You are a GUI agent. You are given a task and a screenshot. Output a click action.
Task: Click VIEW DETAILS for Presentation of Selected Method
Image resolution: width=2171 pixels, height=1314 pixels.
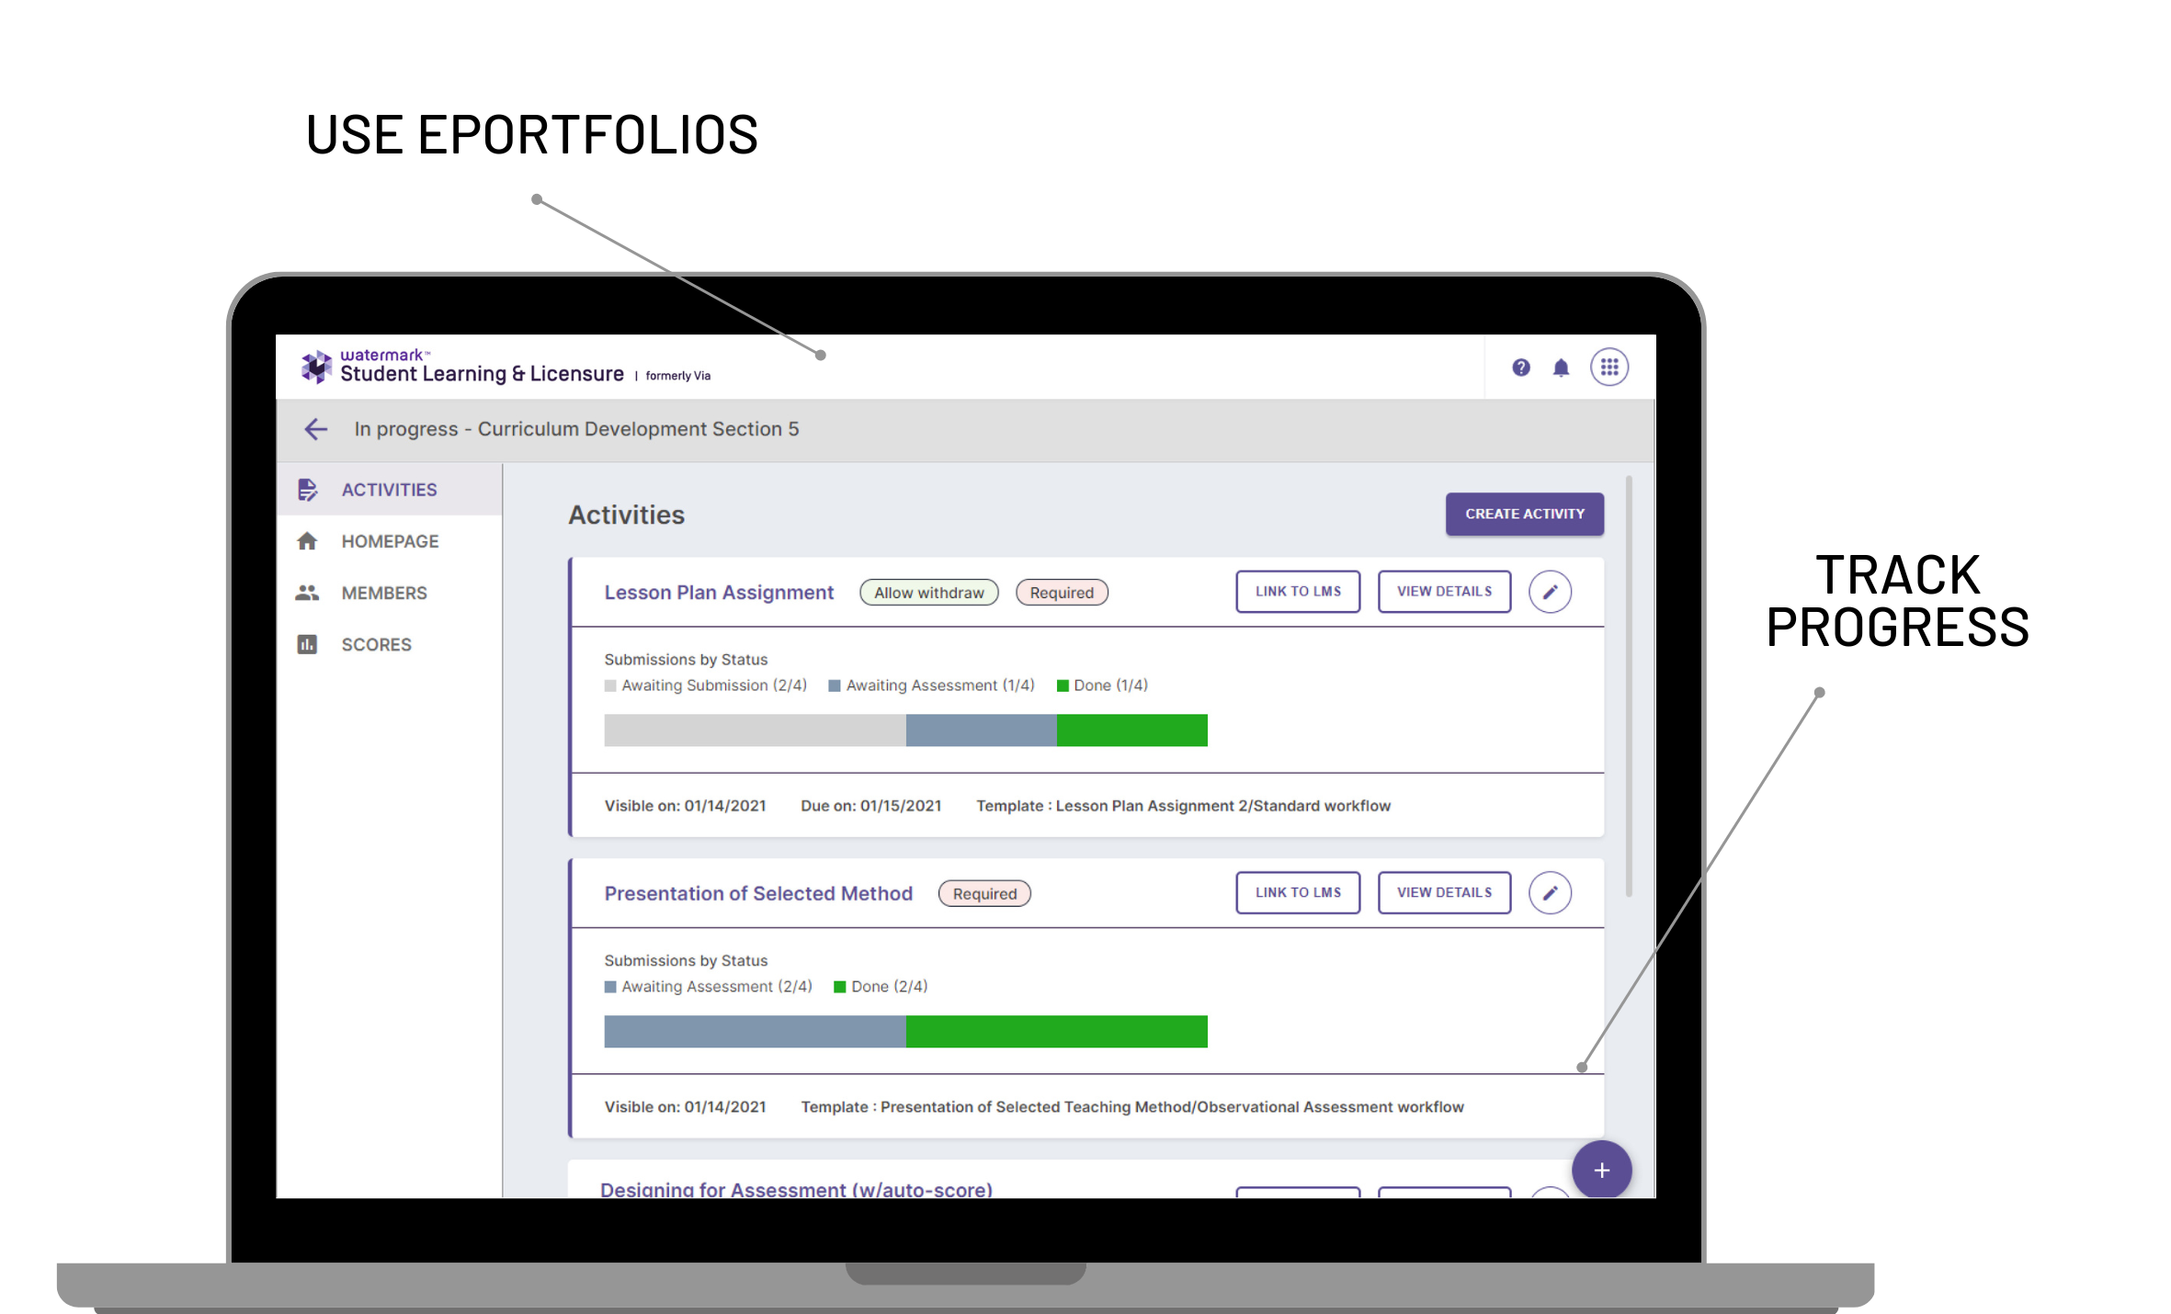[x=1442, y=892]
